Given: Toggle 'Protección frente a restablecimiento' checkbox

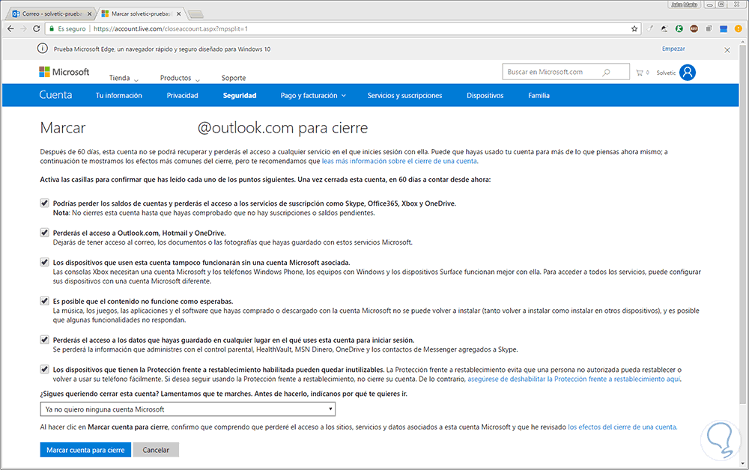Looking at the screenshot, I should click(44, 369).
